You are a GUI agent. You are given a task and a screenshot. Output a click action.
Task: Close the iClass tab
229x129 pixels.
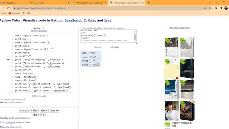point(68,3)
